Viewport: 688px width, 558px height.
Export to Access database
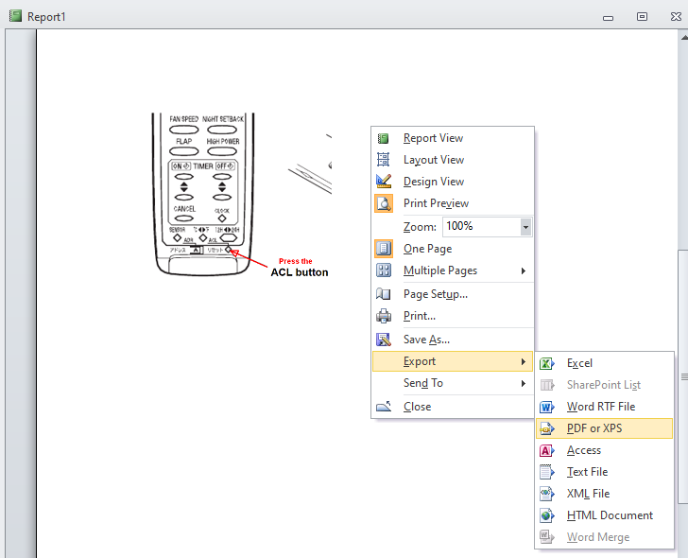pos(604,450)
